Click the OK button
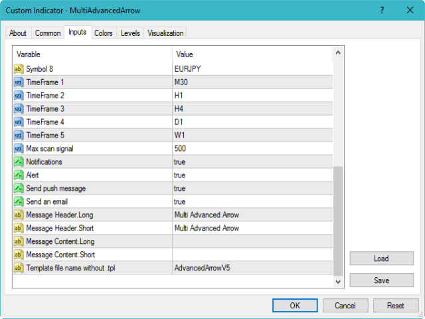Screen dimensions: 425x319 [x=295, y=305]
